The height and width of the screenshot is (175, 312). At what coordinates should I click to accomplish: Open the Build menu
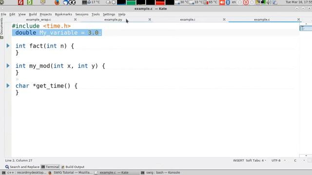tap(33, 14)
